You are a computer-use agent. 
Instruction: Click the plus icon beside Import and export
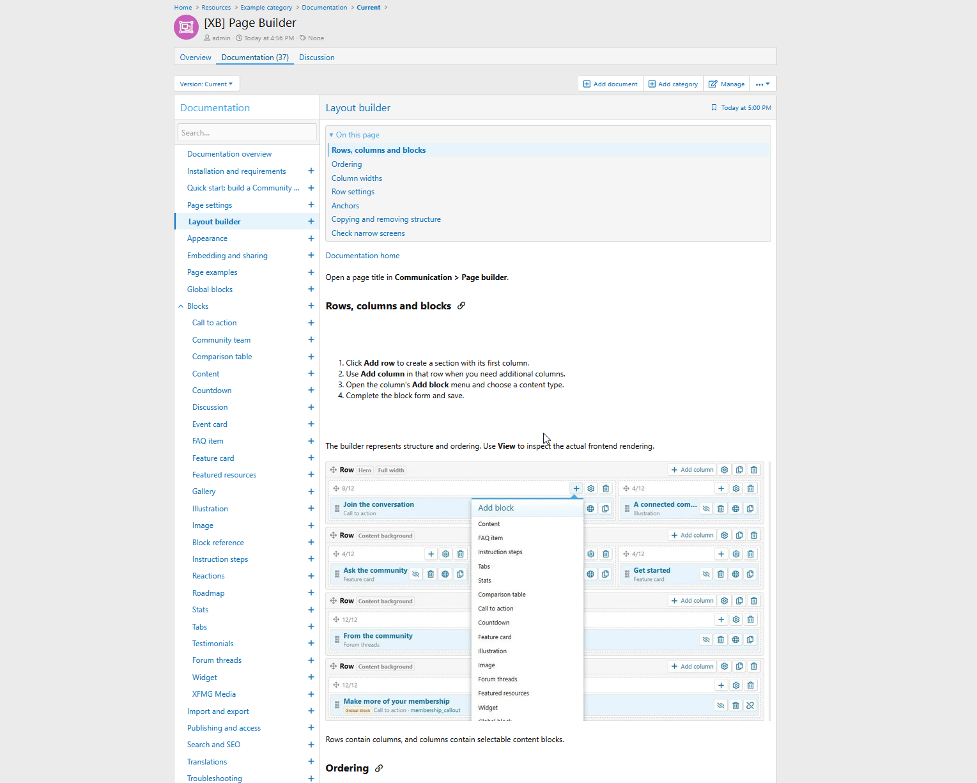coord(311,711)
